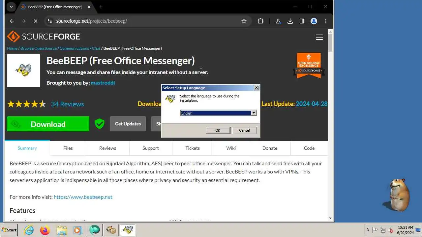Open the language dropdown showing English
Image resolution: width=422 pixels, height=237 pixels.
[254, 113]
